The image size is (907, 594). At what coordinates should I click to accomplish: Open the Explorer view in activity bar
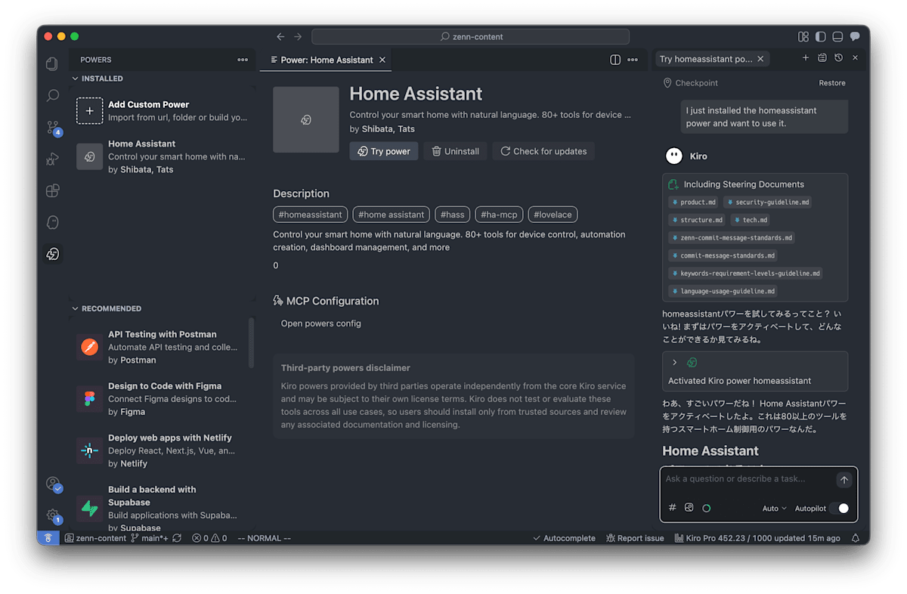click(x=52, y=64)
